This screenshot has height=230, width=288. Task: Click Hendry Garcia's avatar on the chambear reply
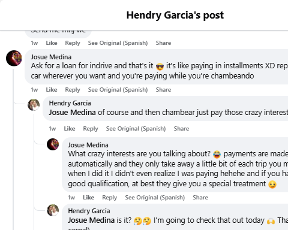(34, 105)
